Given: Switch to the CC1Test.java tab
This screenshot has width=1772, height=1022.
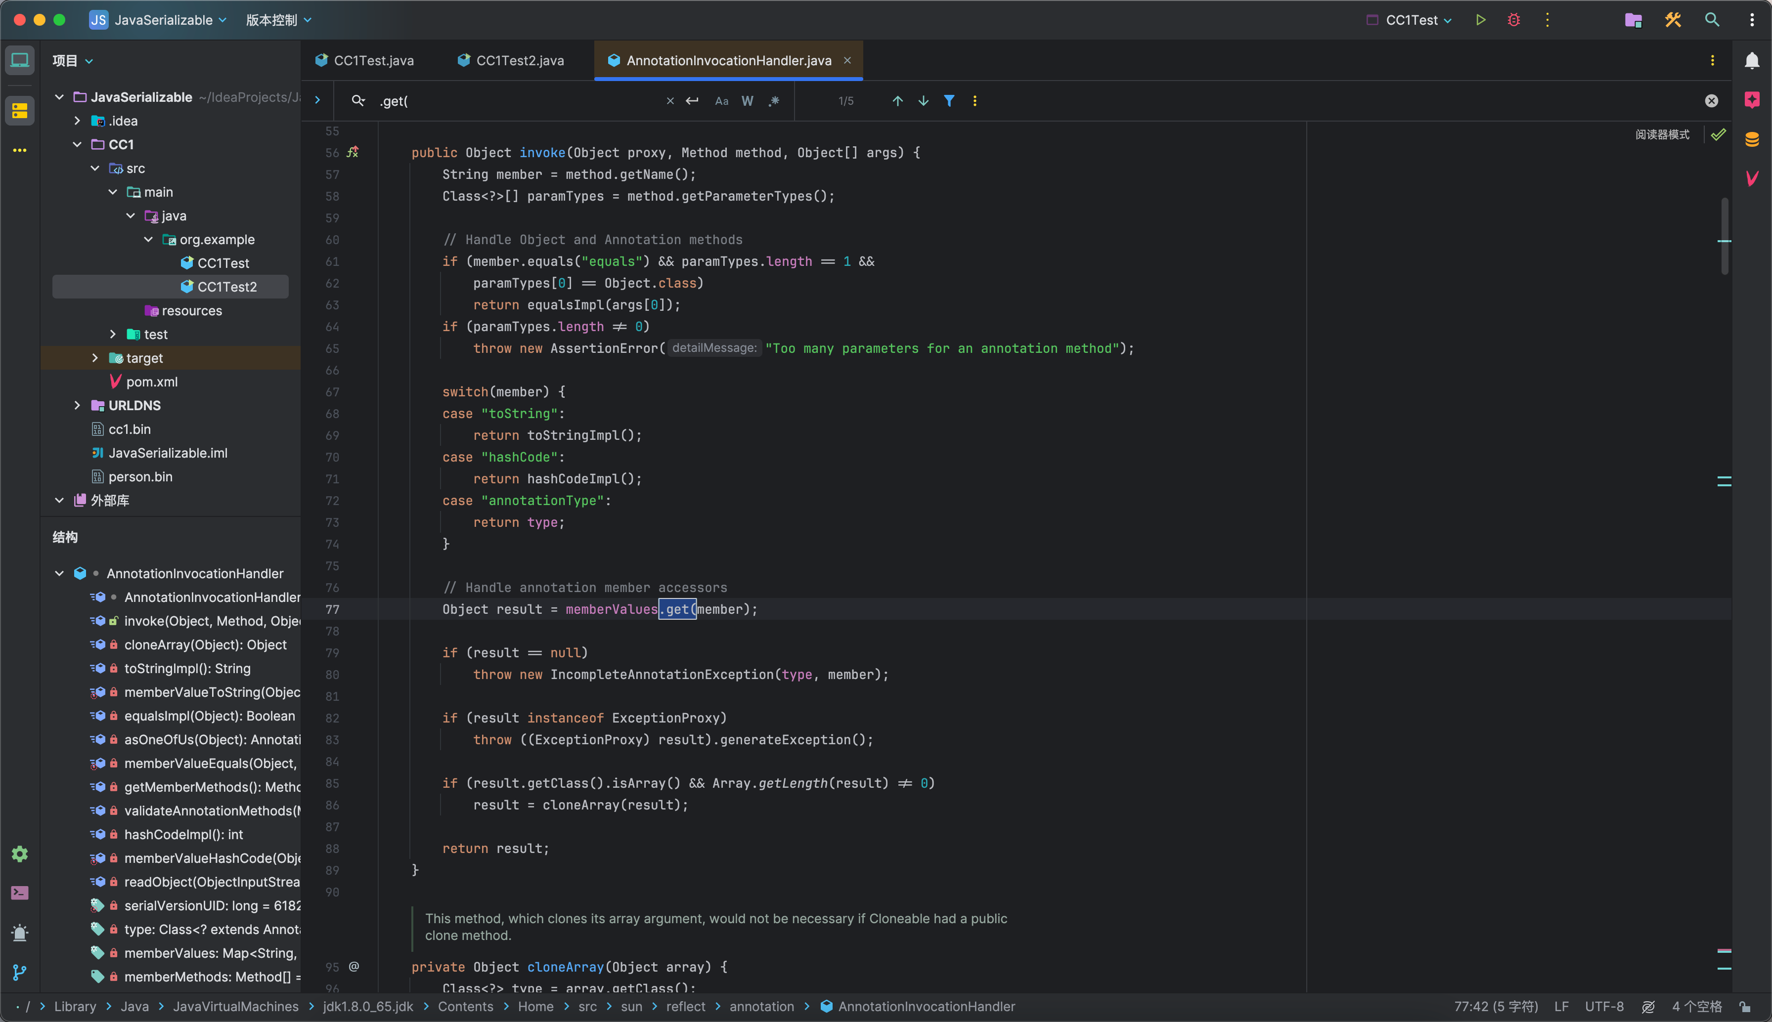Looking at the screenshot, I should point(364,60).
